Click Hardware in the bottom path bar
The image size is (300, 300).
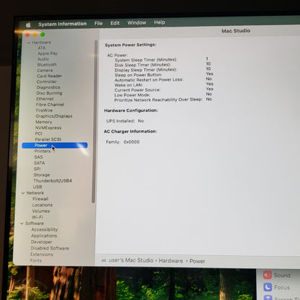click(171, 261)
